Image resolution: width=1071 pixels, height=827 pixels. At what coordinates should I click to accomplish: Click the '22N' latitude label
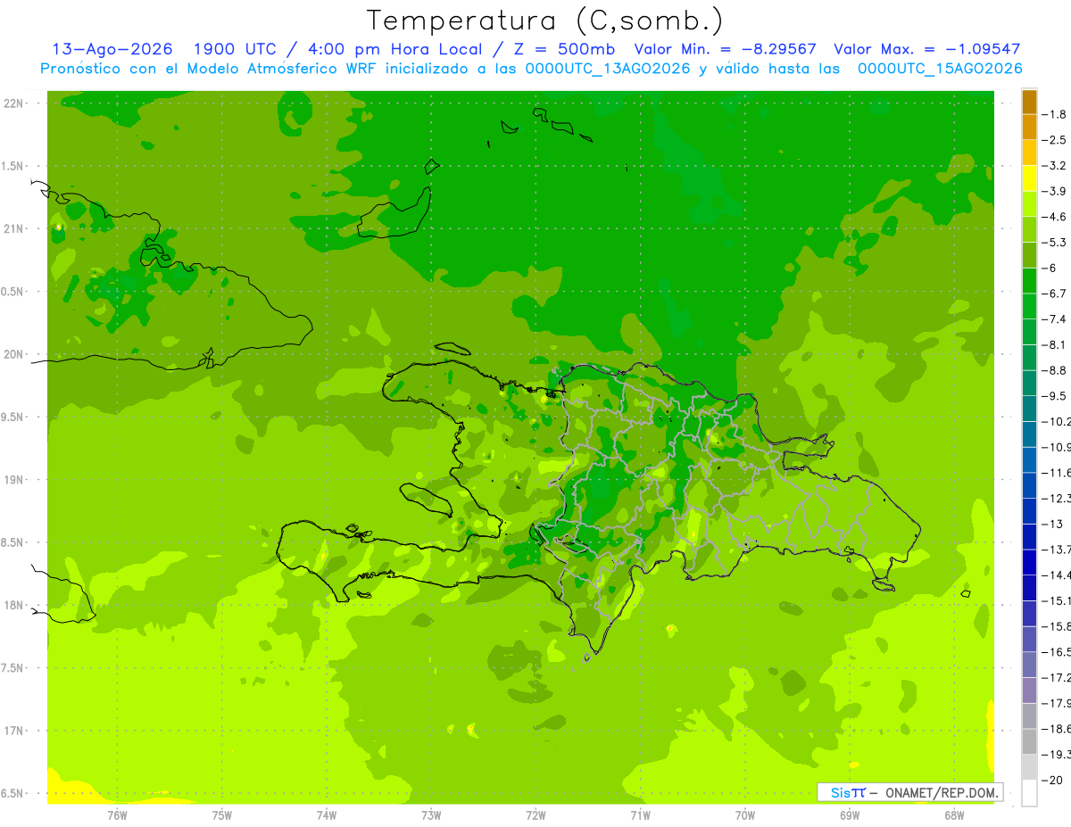coord(13,103)
